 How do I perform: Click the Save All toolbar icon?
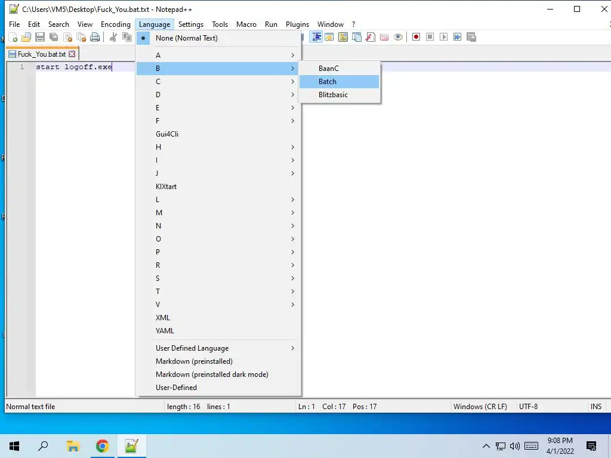coord(54,38)
